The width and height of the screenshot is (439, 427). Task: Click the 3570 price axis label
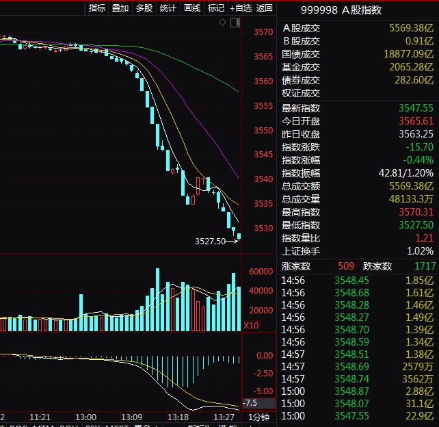click(x=263, y=32)
